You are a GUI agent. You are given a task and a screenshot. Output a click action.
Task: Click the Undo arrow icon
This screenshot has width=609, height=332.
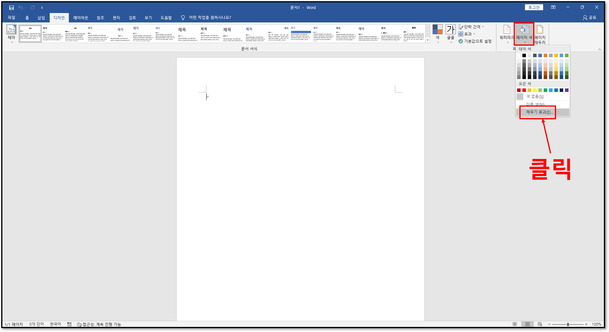click(x=20, y=8)
